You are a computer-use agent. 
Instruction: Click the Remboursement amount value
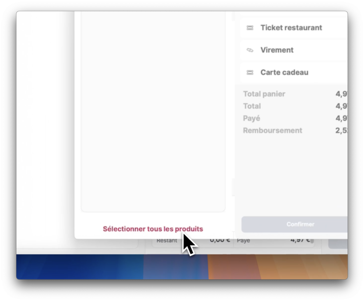point(341,130)
